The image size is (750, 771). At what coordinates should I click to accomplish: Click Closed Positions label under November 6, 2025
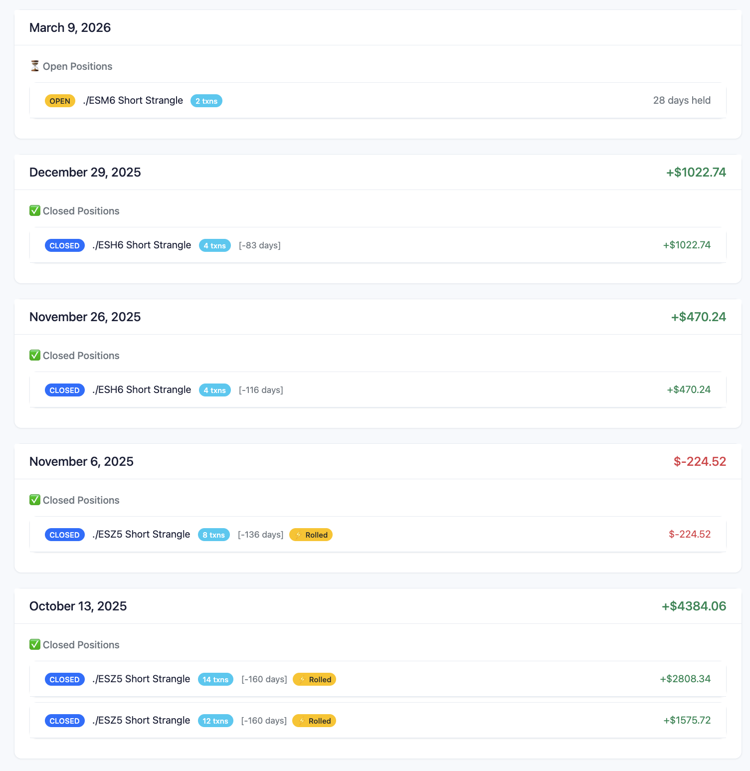81,500
